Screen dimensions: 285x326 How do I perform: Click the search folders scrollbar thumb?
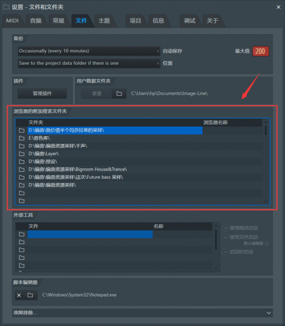[265, 130]
